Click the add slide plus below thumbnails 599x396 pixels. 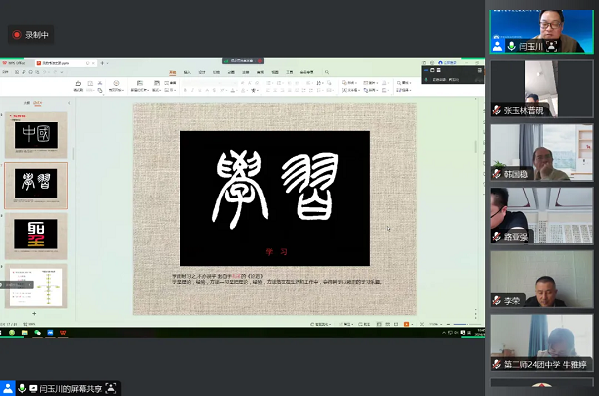(34, 313)
